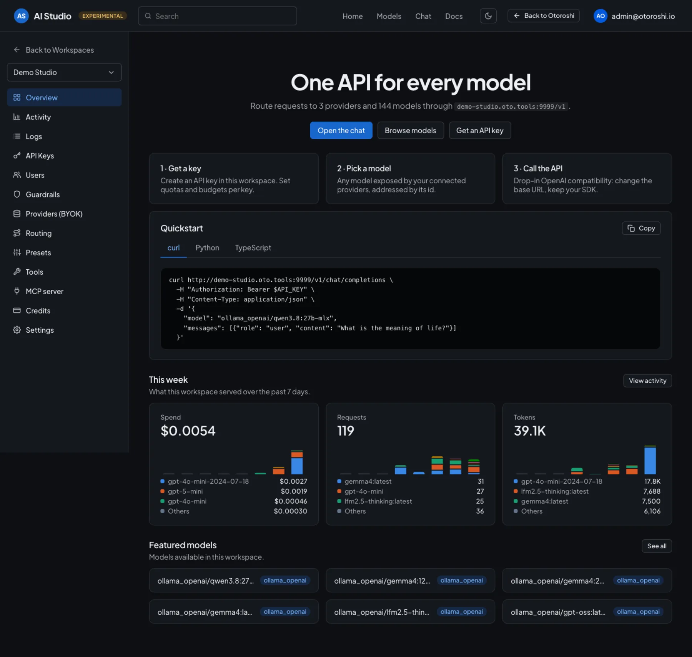Open the Overview sidebar item
692x657 pixels.
click(64, 98)
